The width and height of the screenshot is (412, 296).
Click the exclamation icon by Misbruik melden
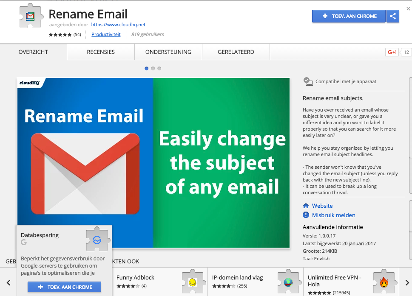306,215
